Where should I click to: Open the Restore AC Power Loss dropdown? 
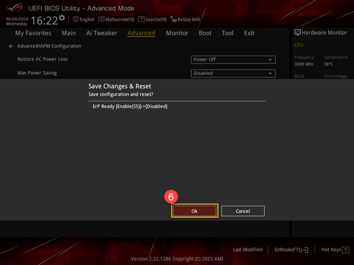(x=233, y=60)
